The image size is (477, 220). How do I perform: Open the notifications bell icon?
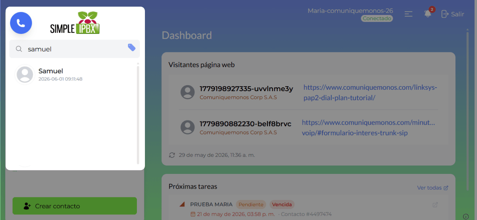tap(428, 14)
